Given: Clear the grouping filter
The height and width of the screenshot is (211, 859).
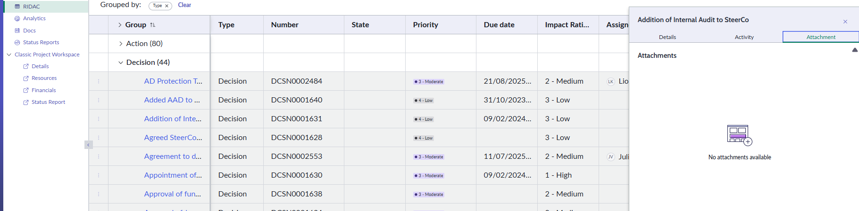Looking at the screenshot, I should 184,5.
